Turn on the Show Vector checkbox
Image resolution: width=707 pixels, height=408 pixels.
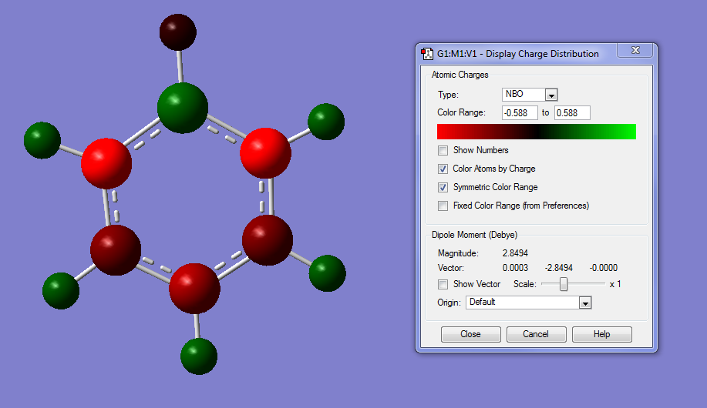[443, 284]
